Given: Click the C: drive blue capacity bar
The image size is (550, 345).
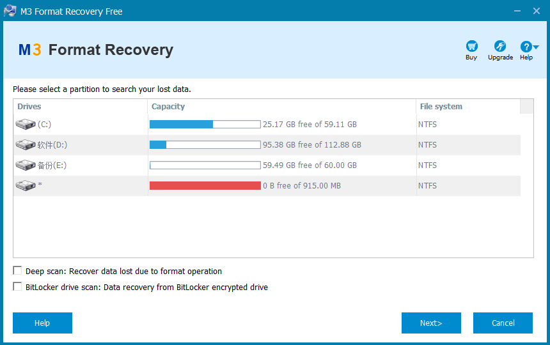Looking at the screenshot, I should click(x=205, y=124).
